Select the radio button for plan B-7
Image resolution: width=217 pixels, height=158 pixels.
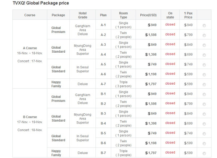204,153
